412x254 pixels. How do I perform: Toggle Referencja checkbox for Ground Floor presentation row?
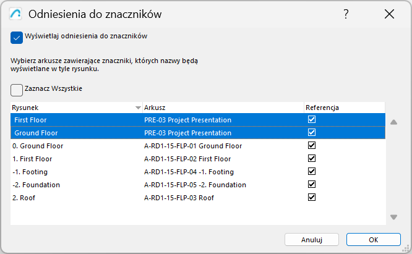[312, 132]
